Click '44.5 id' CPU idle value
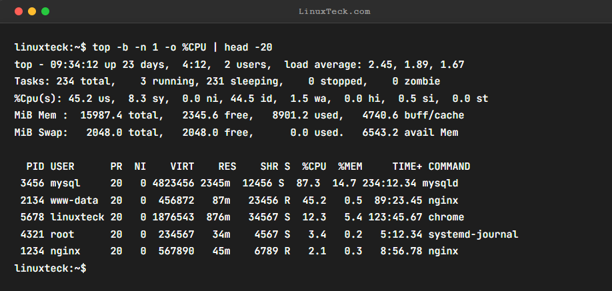Image resolution: width=612 pixels, height=291 pixels. coord(254,99)
